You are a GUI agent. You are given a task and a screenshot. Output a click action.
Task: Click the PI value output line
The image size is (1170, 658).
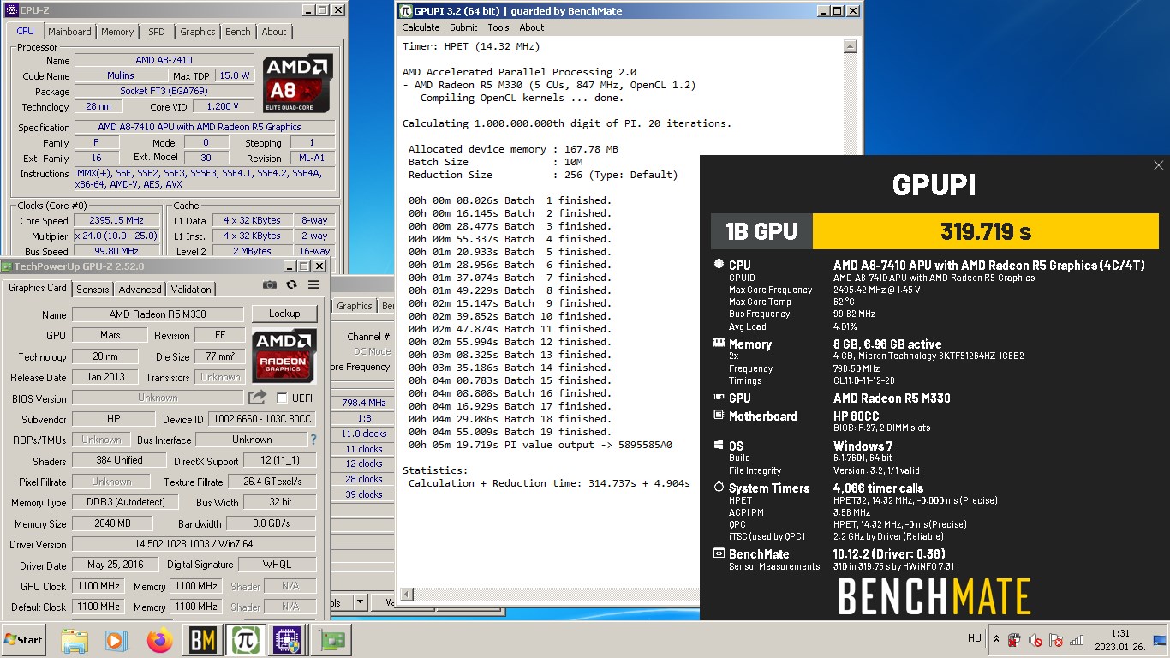click(x=540, y=445)
